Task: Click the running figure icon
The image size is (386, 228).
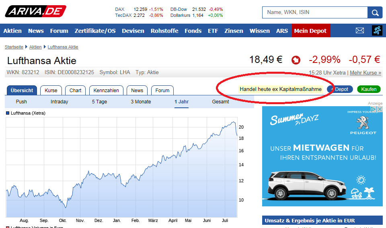Action: (x=377, y=30)
